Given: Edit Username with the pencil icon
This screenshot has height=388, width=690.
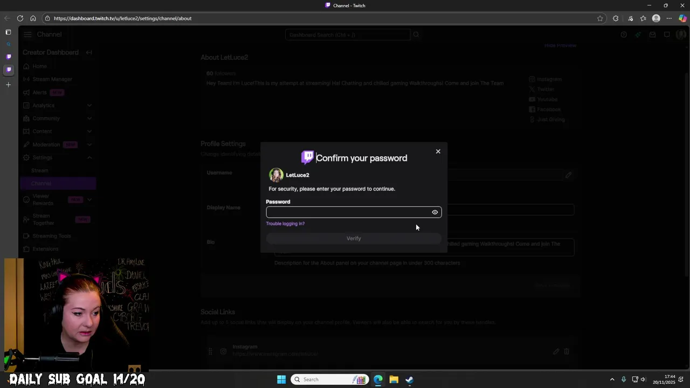Looking at the screenshot, I should 568,175.
